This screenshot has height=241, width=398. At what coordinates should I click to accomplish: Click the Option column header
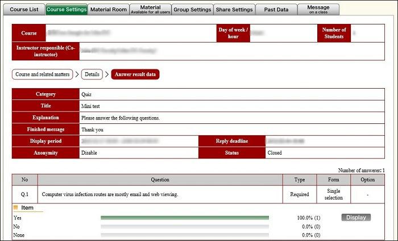tap(368, 180)
